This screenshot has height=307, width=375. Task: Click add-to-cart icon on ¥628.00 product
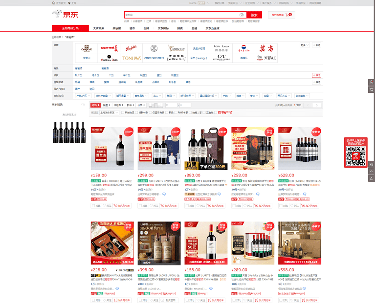303,206
